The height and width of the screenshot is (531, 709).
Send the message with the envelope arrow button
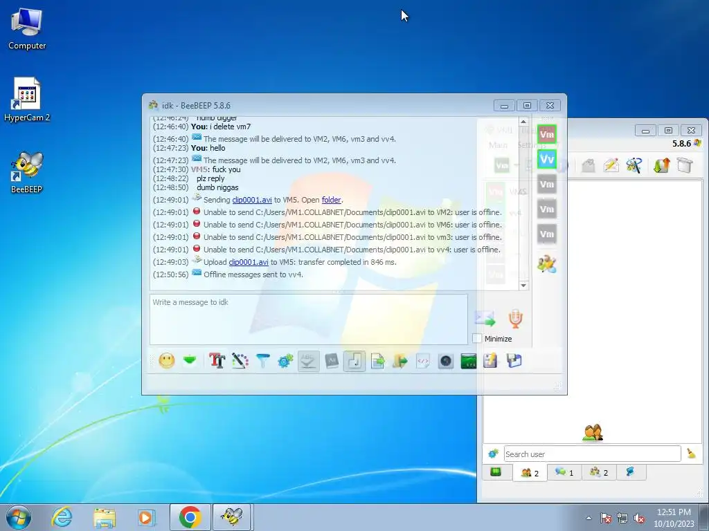485,319
